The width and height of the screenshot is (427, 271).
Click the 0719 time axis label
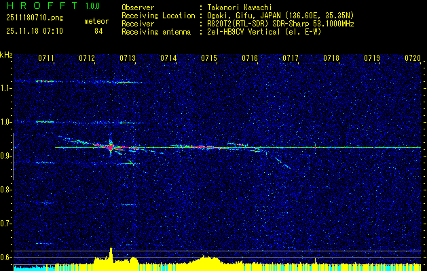click(x=372, y=58)
